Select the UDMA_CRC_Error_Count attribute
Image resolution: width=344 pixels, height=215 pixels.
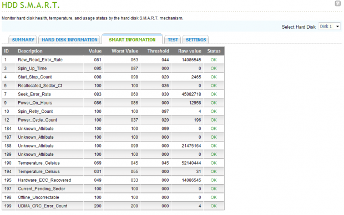(x=43, y=206)
